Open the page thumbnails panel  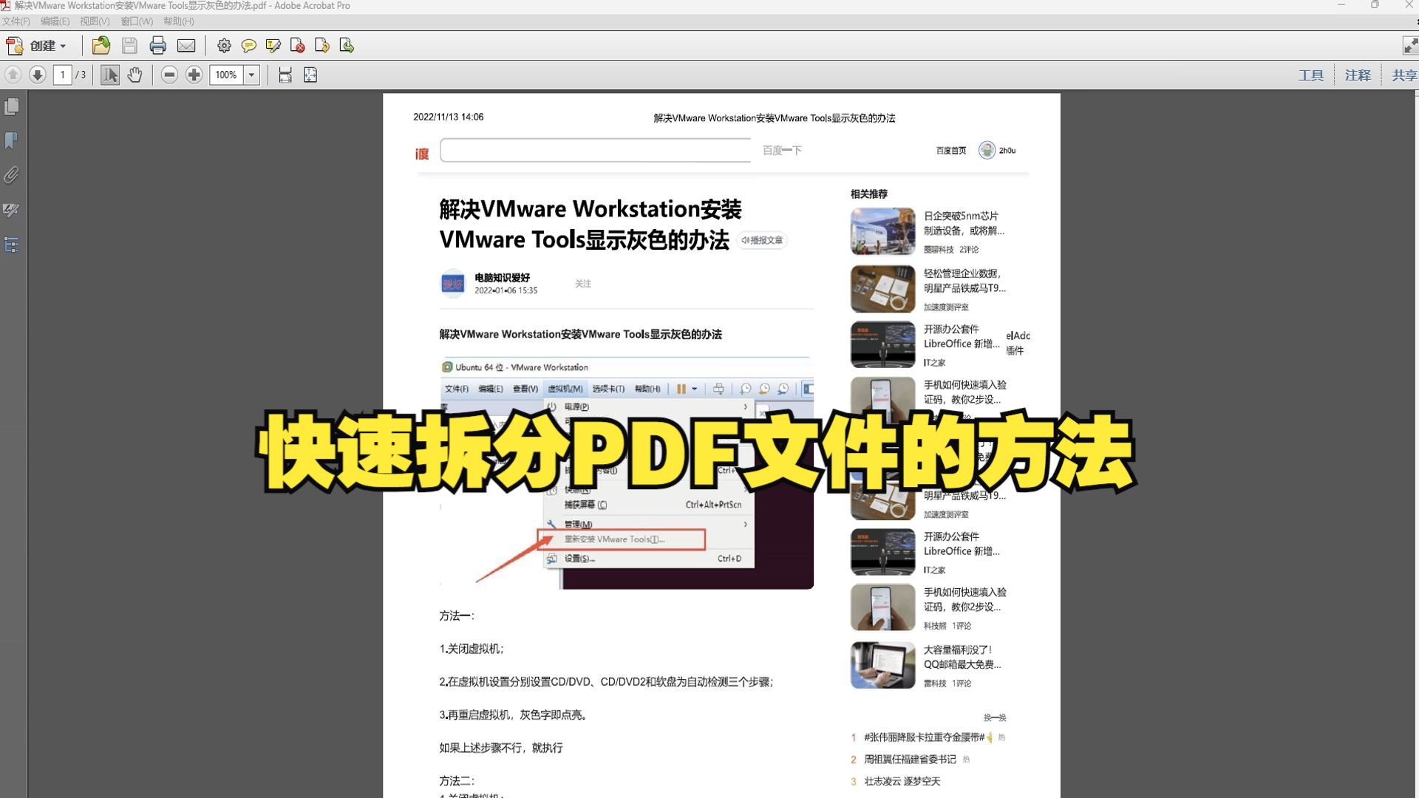pos(12,106)
